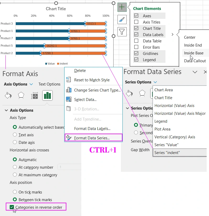Select Effects pentagon icon in Format Axis

coord(21,96)
